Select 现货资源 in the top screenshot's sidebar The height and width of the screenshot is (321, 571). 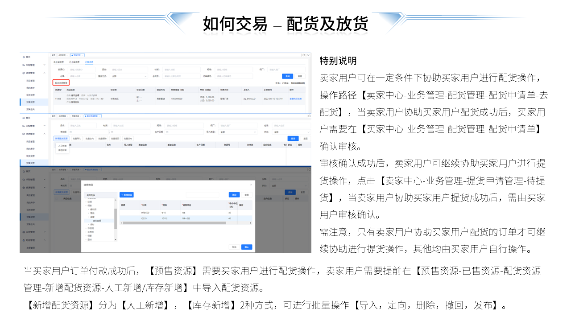pos(30,95)
